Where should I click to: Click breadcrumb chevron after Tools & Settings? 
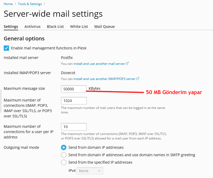tap(44, 4)
